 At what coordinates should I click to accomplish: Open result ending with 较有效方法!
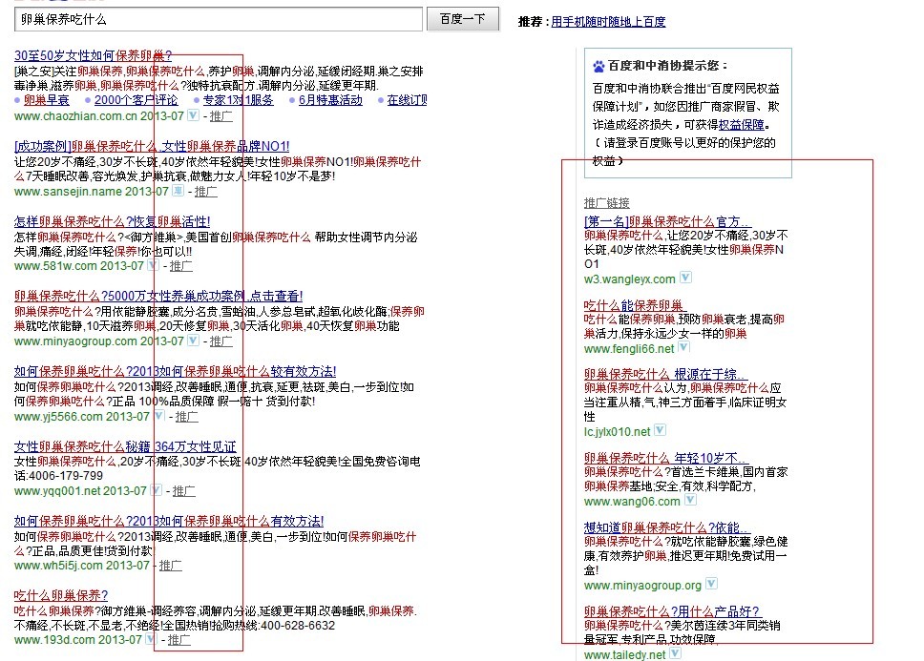(175, 371)
